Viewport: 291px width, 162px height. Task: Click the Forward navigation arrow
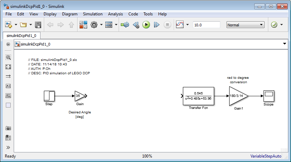[60, 25]
